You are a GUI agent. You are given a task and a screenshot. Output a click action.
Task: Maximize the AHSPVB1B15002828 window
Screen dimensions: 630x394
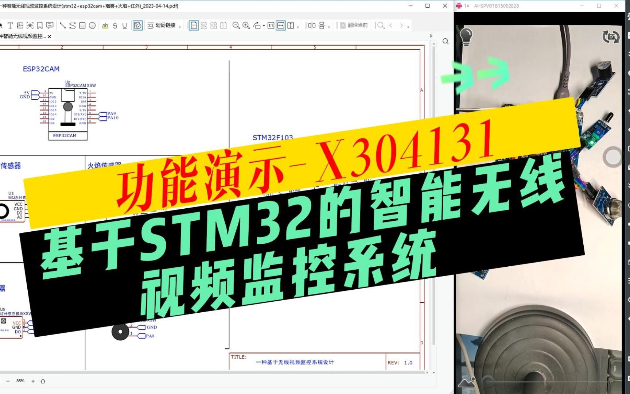click(x=599, y=6)
